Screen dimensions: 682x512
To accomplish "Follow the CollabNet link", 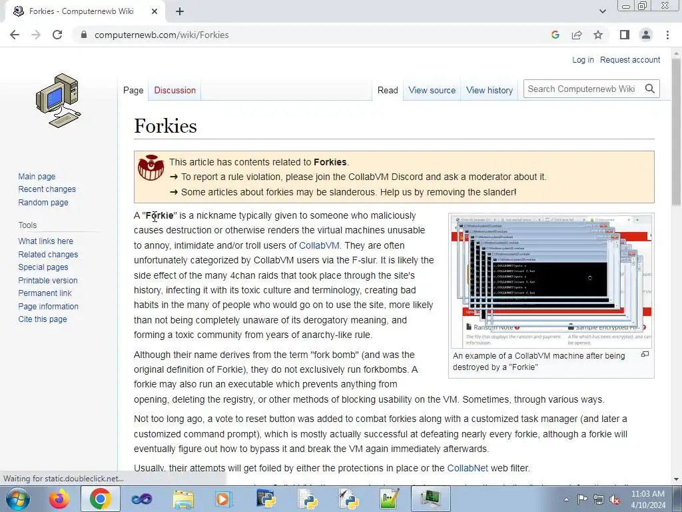I will point(468,468).
